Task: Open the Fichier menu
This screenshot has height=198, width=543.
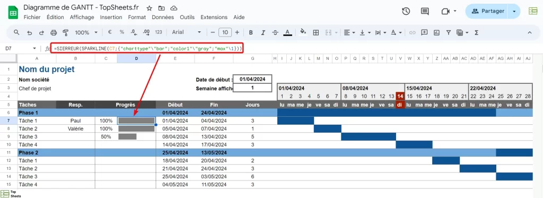Action: click(32, 17)
